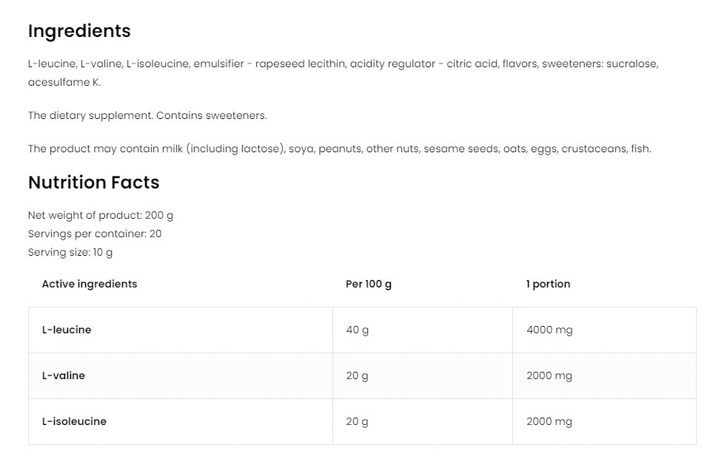This screenshot has width=727, height=476.
Task: Click the 'Active ingredients' column header
Action: click(90, 284)
